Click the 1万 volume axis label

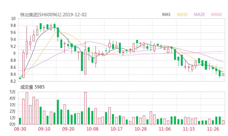pos(13,118)
